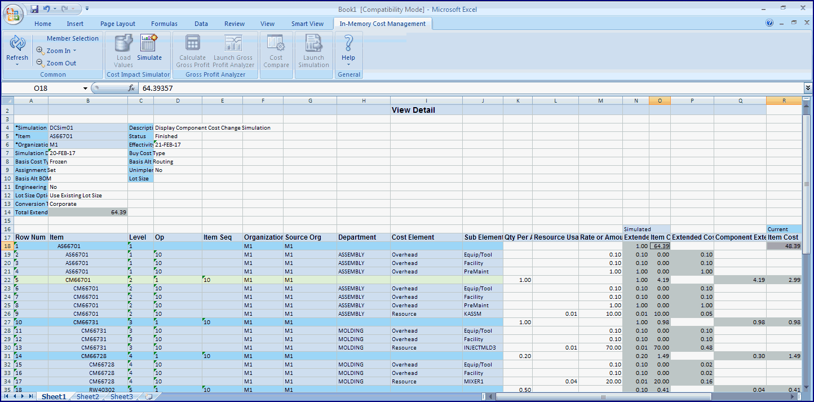Click the Launch Simulation icon
The height and width of the screenshot is (402, 814).
313,43
